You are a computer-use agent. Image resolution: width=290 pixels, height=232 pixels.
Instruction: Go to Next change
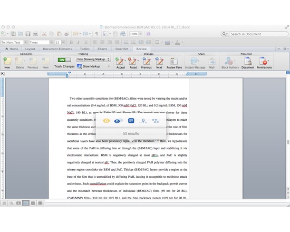(x=159, y=63)
